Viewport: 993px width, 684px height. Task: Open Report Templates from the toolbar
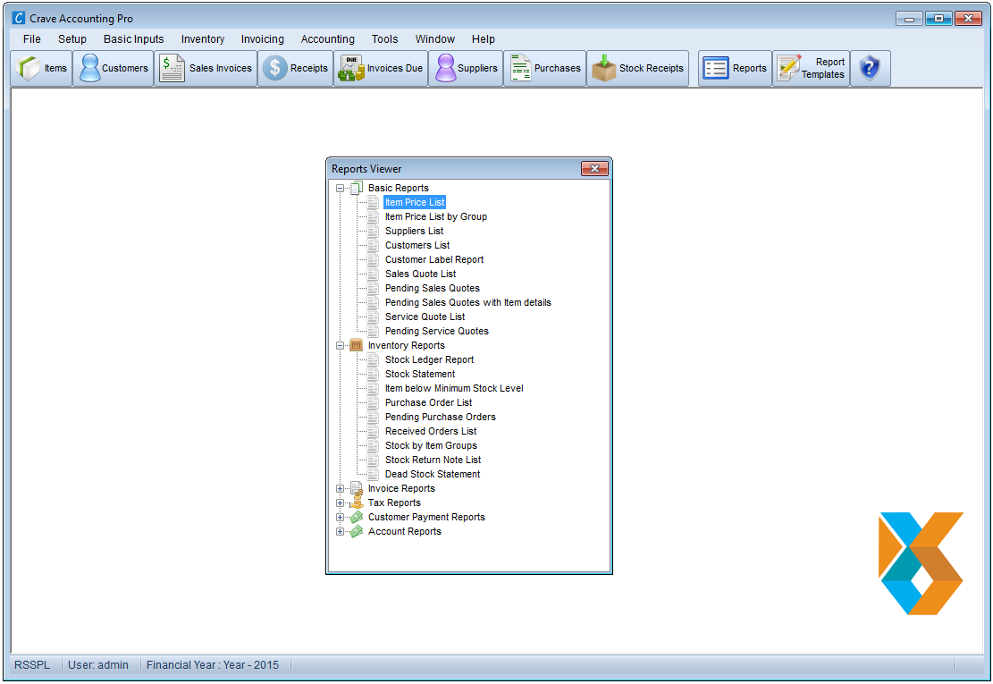tap(812, 68)
